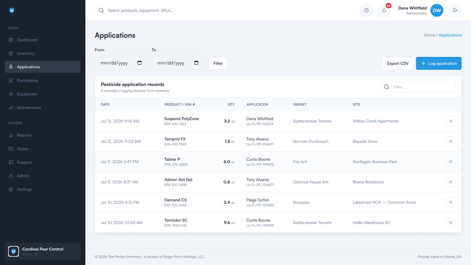Open the From date calendar picker icon

[139, 63]
